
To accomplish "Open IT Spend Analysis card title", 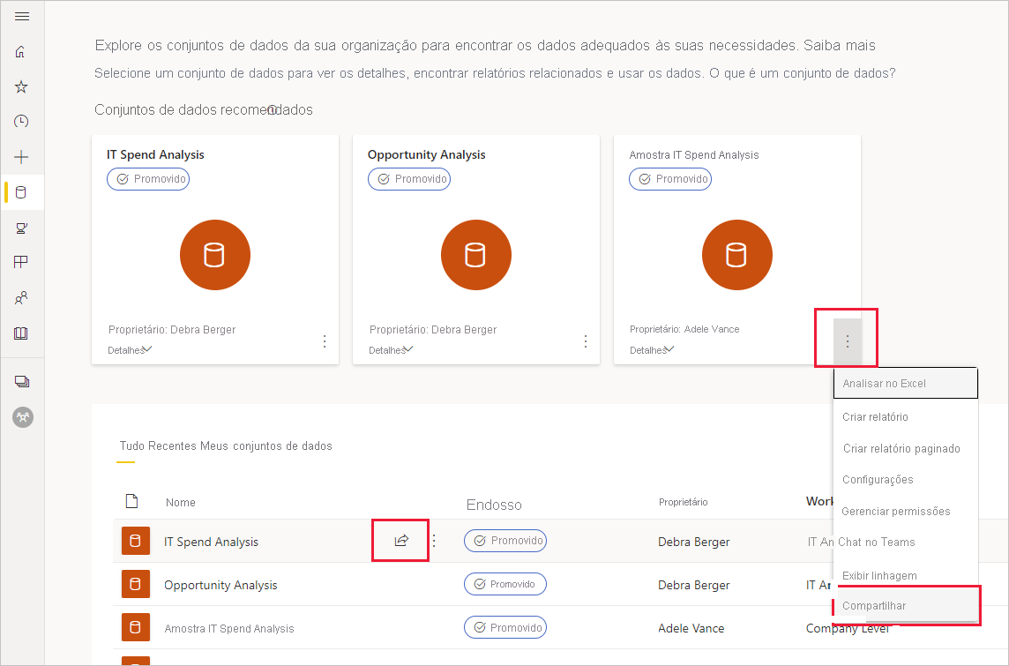I will point(155,154).
